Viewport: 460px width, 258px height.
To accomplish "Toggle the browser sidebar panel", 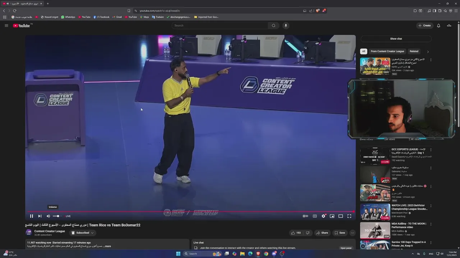I will (x=434, y=11).
